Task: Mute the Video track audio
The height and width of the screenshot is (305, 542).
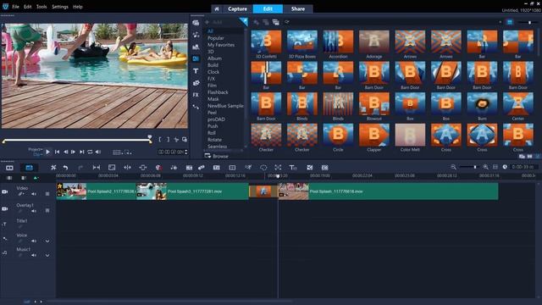Action: [34, 194]
